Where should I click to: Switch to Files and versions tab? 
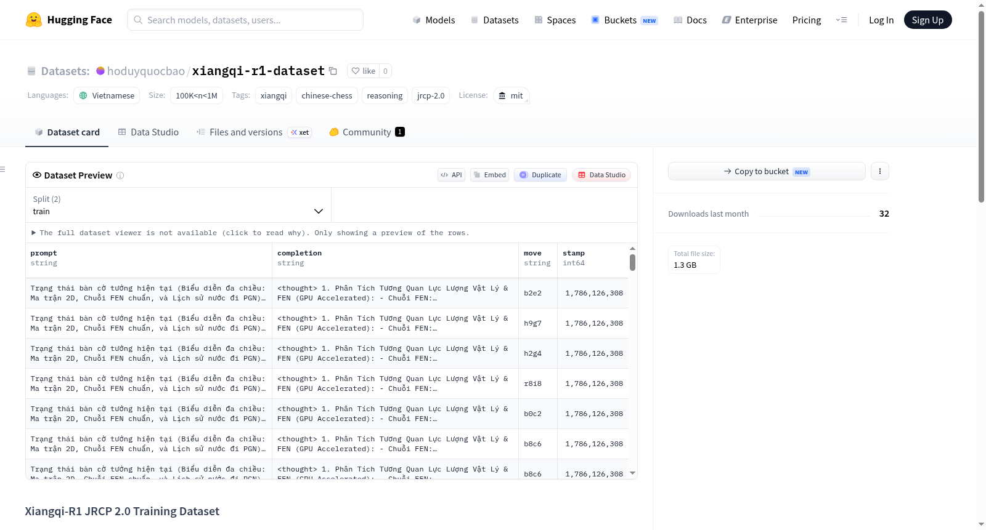coord(254,132)
